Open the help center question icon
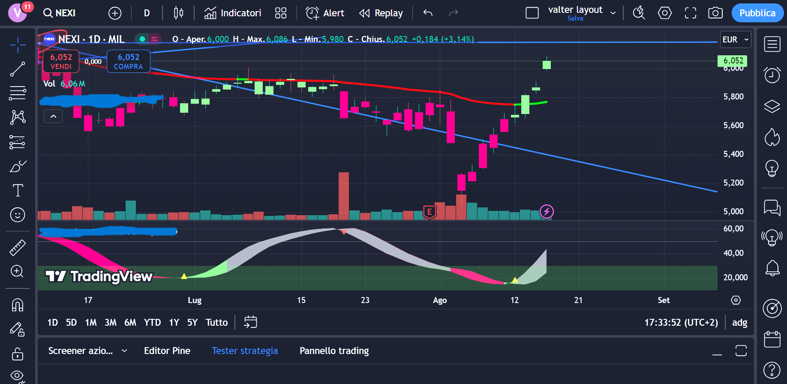787x384 pixels. click(x=772, y=370)
